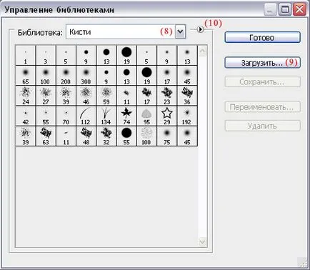Choose the soft round 300 brush
The image size is (310, 270).
(x=86, y=76)
